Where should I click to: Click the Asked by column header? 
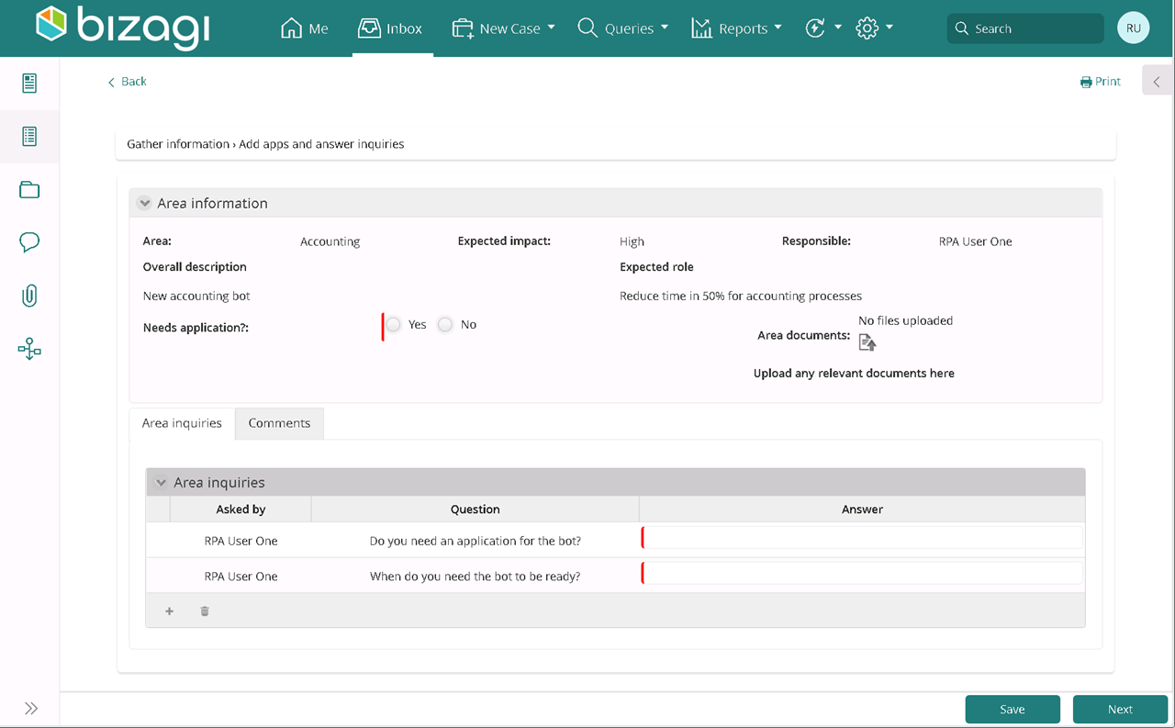click(x=241, y=509)
